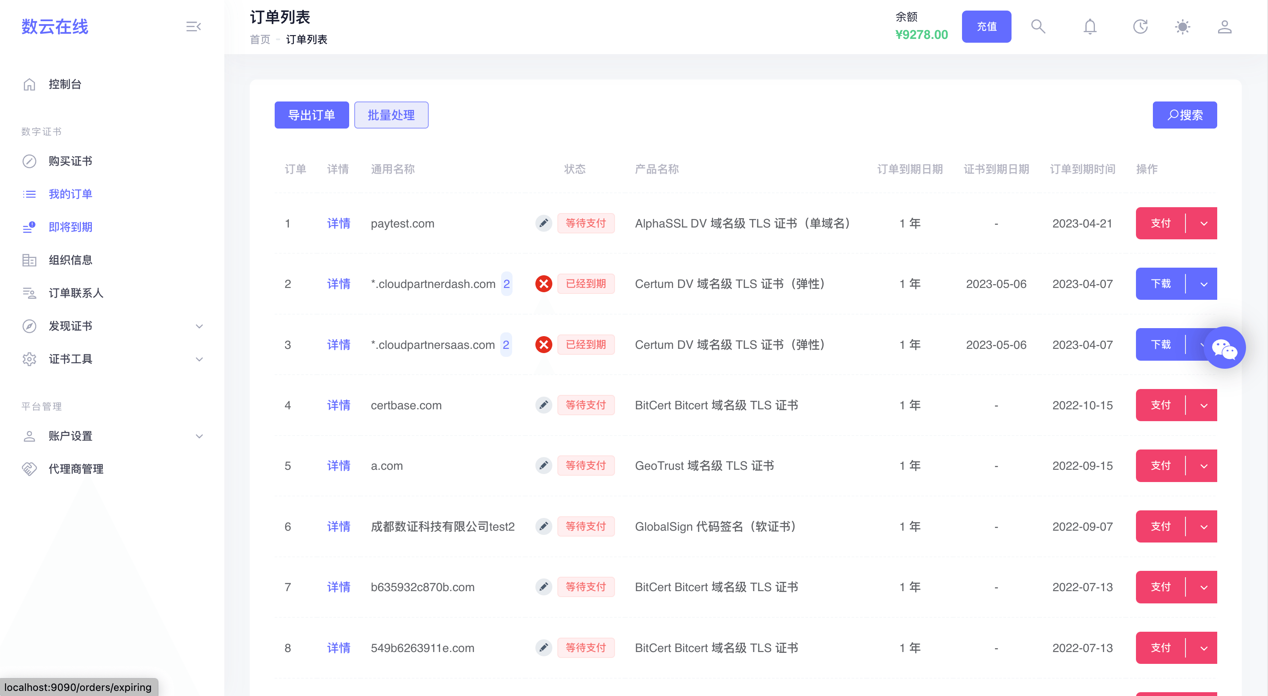Image resolution: width=1268 pixels, height=696 pixels.
Task: Open the notification bell
Action: tap(1090, 27)
